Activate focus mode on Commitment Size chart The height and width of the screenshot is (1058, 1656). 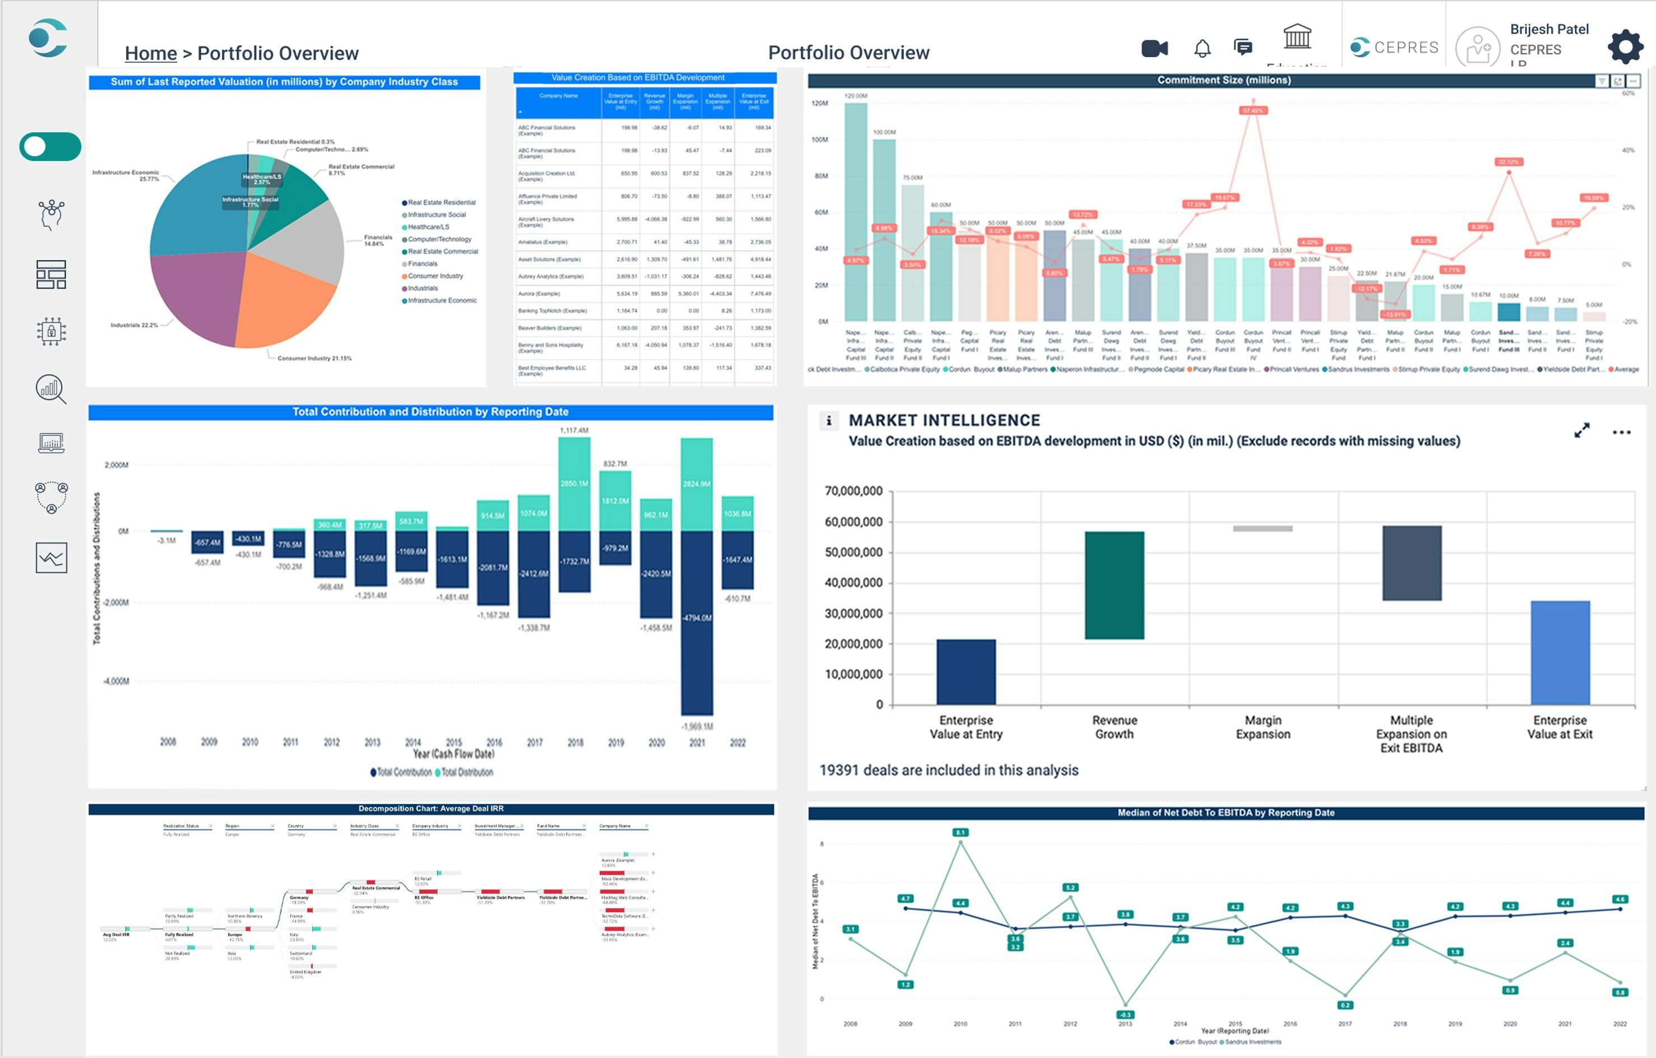[x=1617, y=81]
